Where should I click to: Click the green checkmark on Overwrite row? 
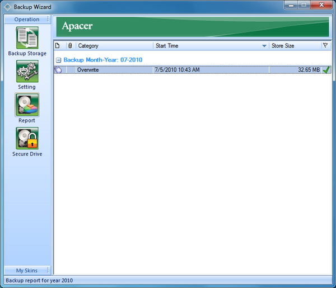tap(326, 70)
